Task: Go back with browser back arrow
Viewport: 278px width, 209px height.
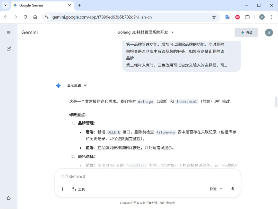Action: [6, 17]
